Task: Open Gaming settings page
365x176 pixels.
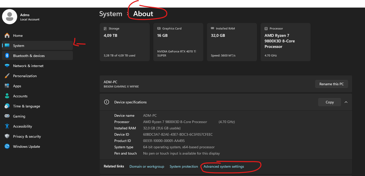Action: [37, 116]
